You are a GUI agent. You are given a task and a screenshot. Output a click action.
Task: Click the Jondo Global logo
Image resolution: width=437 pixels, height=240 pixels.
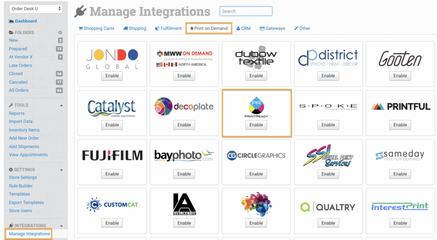tap(112, 59)
